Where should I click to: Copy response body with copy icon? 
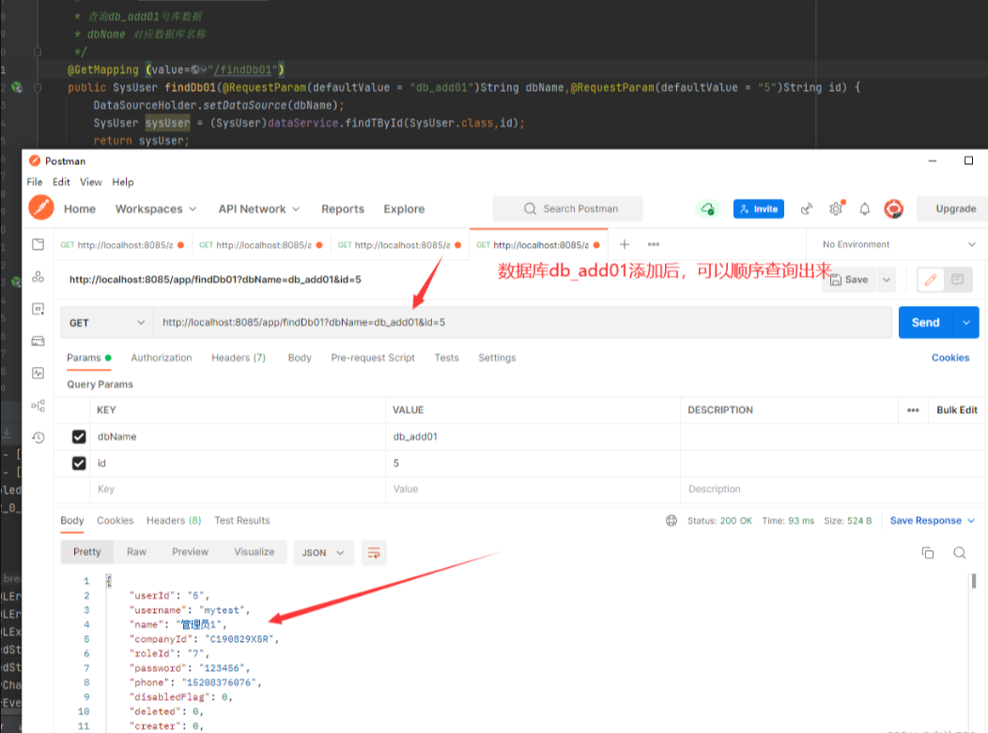(x=928, y=553)
